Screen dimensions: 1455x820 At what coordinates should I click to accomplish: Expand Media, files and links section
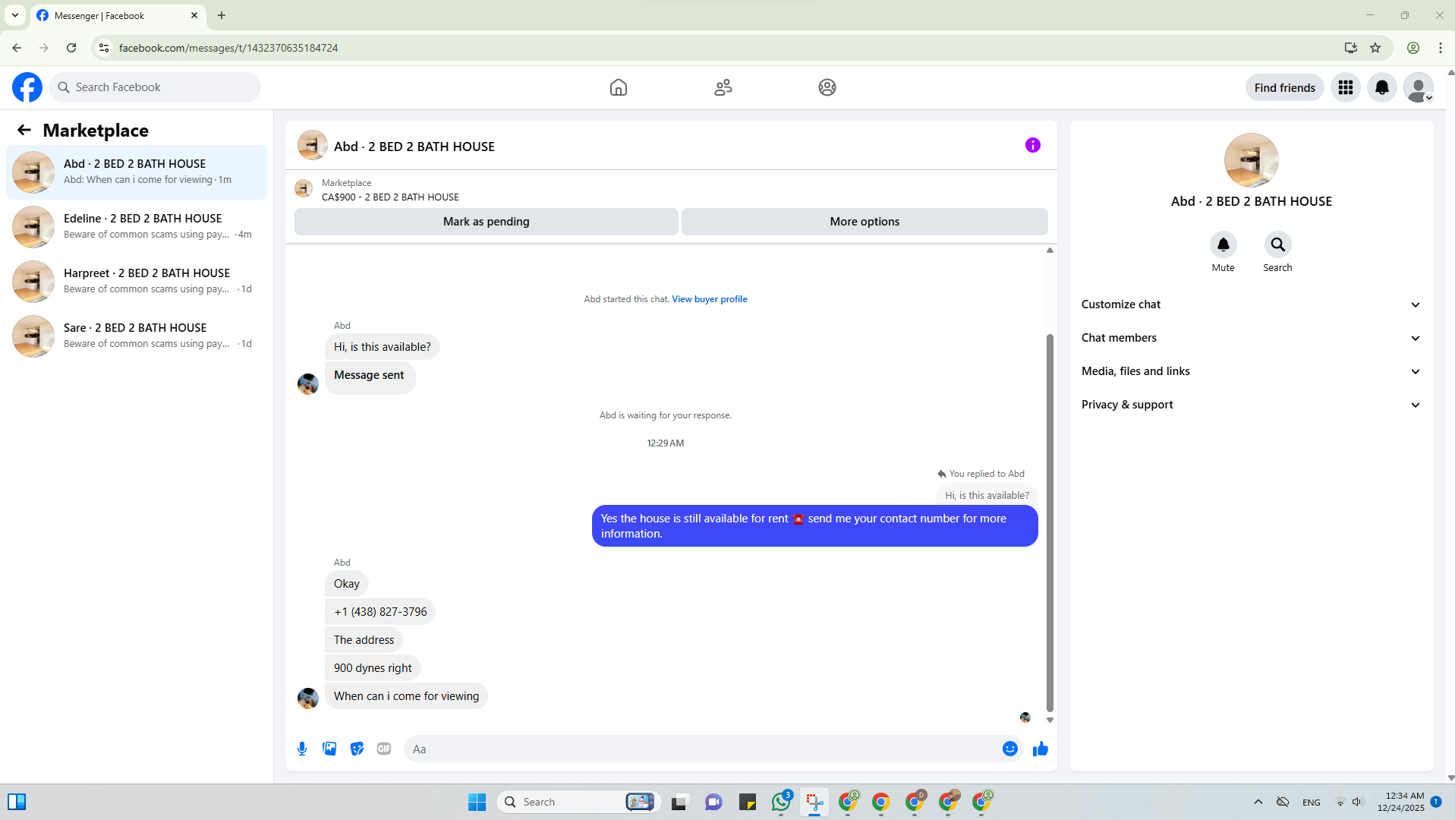click(x=1251, y=371)
